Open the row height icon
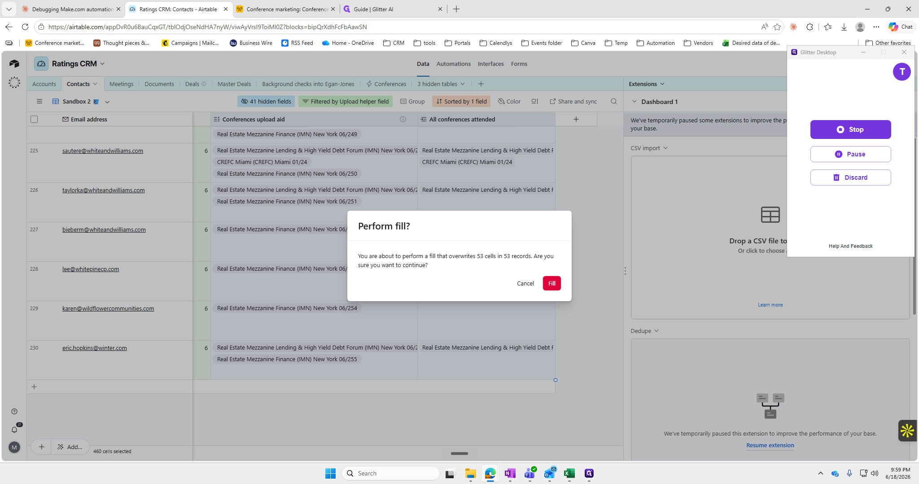Viewport: 919px width, 484px height. coord(534,101)
